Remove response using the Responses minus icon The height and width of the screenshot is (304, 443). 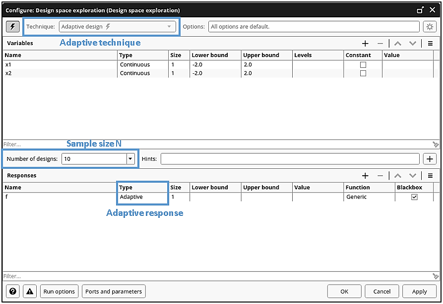[x=380, y=176]
